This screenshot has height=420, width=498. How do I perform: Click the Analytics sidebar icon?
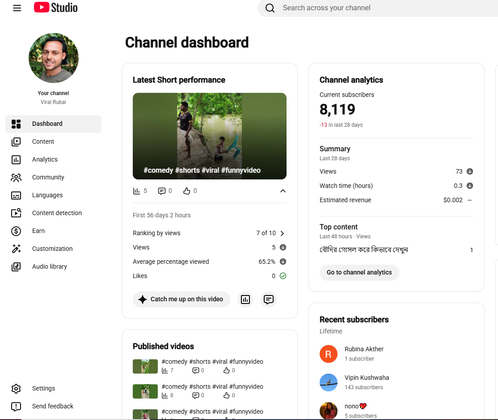(x=16, y=159)
